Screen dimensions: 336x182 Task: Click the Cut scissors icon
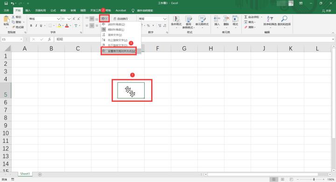pyautogui.click(x=13, y=17)
